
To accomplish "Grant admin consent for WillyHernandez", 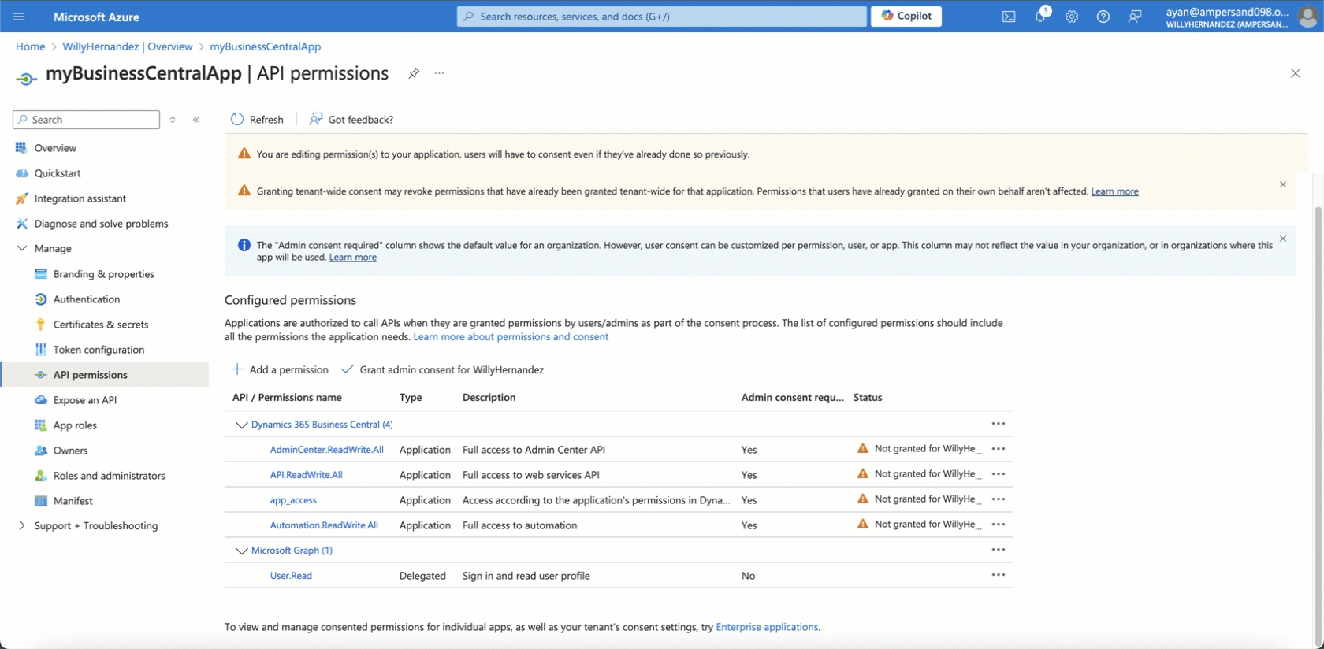I will click(443, 369).
